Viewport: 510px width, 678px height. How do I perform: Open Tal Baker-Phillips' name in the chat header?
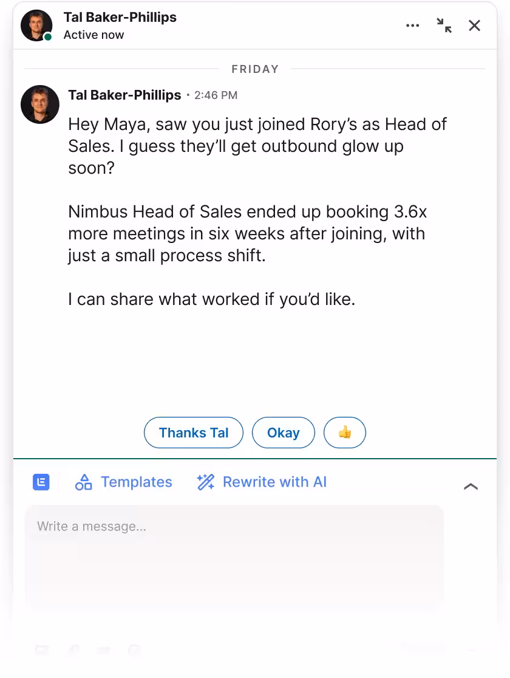(x=120, y=17)
